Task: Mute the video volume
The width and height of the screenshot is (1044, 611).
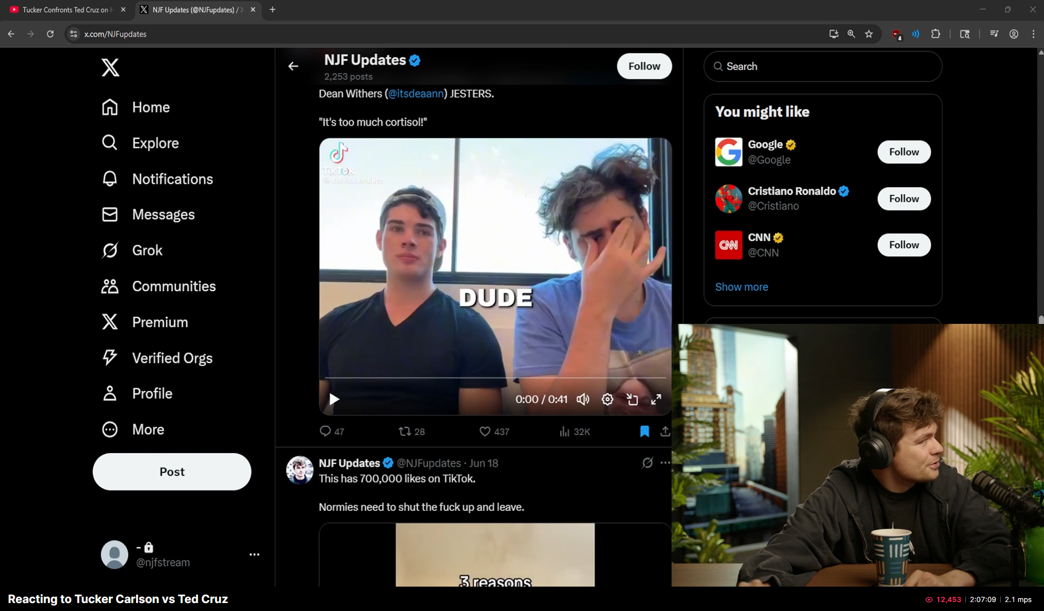Action: [x=583, y=399]
